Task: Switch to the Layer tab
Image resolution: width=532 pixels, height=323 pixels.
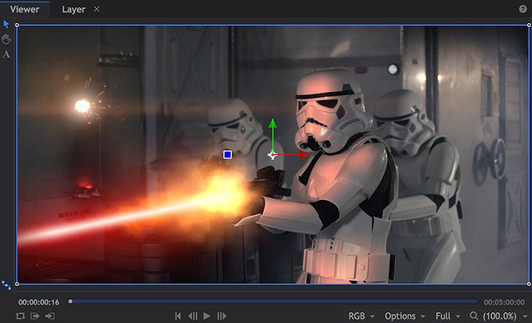Action: click(73, 9)
